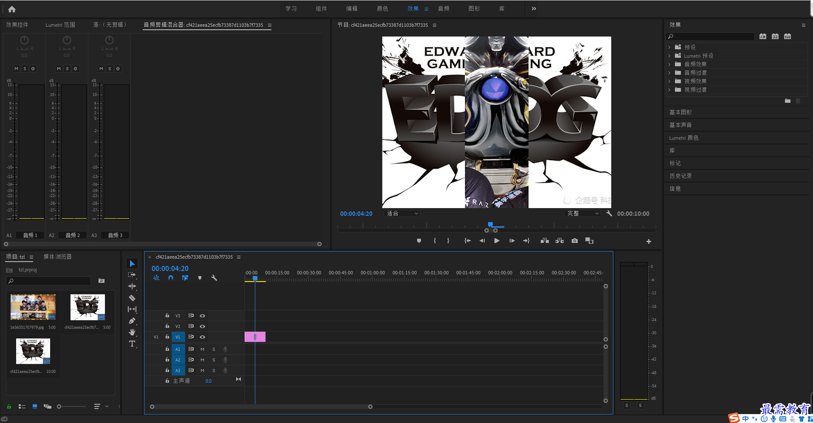Mute mixer channel 音频 1
This screenshot has width=813, height=423.
[16, 68]
